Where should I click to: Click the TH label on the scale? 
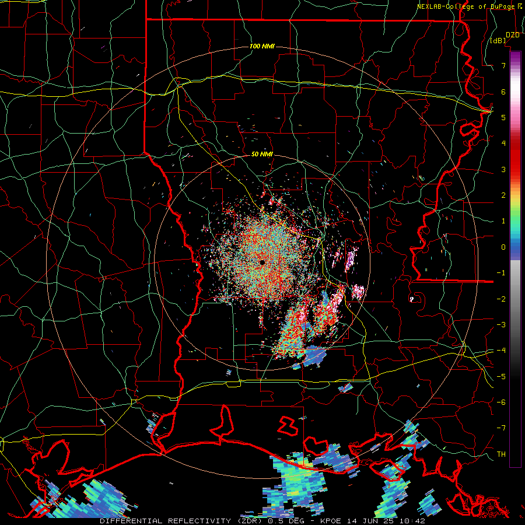pyautogui.click(x=501, y=454)
